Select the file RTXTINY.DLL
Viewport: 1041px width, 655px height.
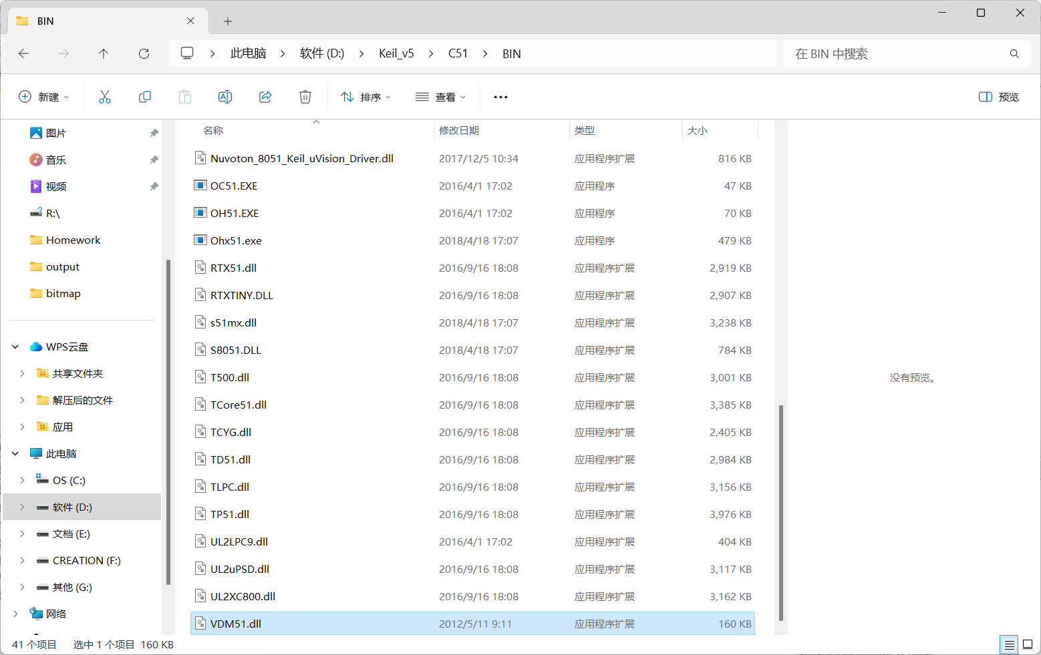472,295
